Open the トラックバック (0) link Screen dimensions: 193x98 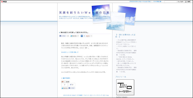[x=98, y=95]
